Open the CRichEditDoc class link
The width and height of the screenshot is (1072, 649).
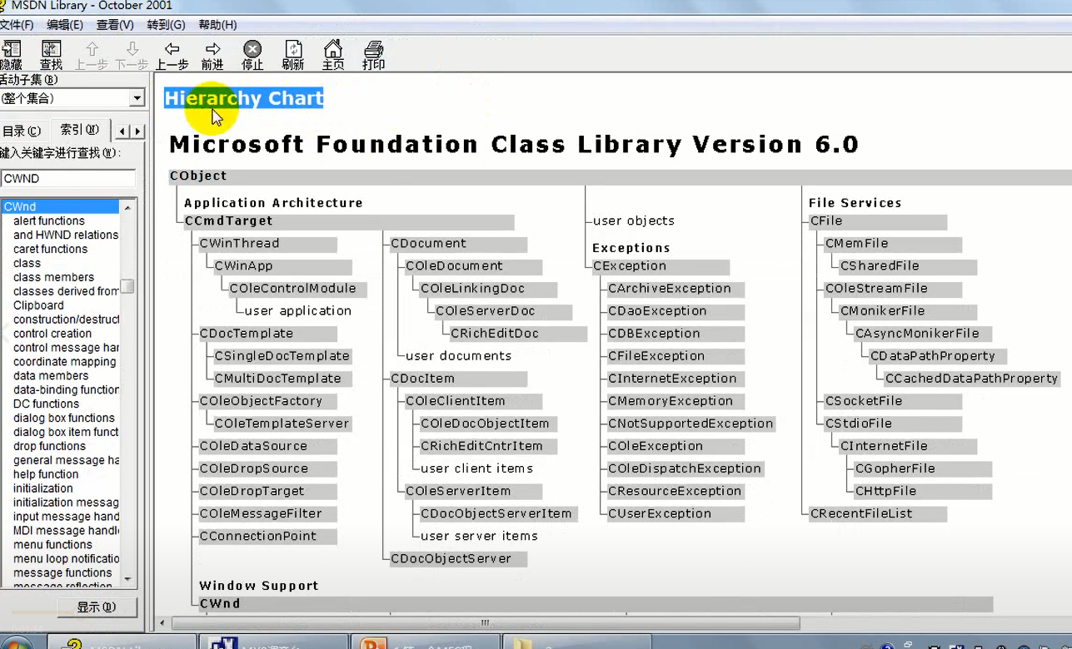[x=495, y=334]
